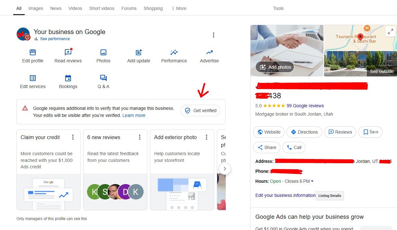
Task: Open Add exterior photo card options menu
Action: click(x=207, y=137)
